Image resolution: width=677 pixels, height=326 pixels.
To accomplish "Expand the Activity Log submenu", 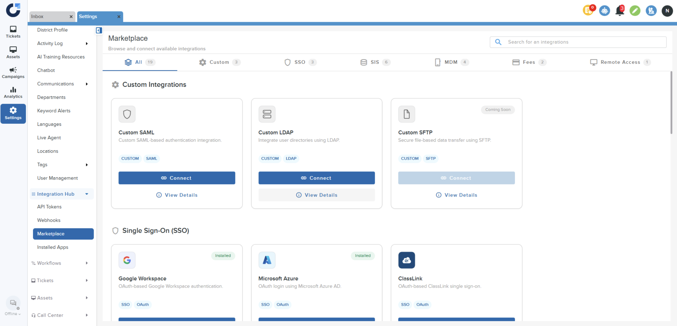I will [x=87, y=44].
